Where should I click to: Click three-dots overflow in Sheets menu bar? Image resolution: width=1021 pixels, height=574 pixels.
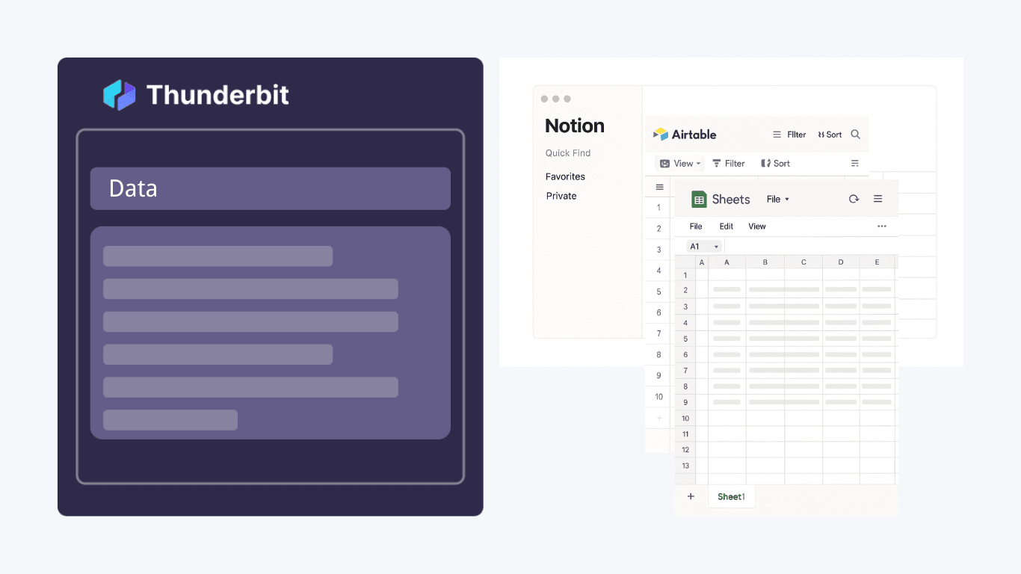coord(882,226)
